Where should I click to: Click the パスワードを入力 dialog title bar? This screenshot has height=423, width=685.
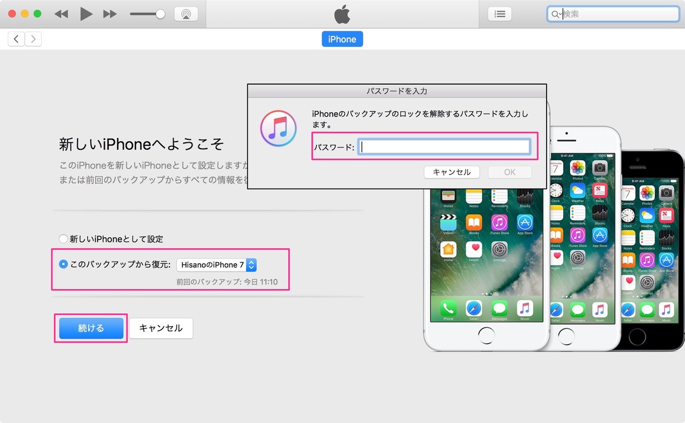point(397,90)
